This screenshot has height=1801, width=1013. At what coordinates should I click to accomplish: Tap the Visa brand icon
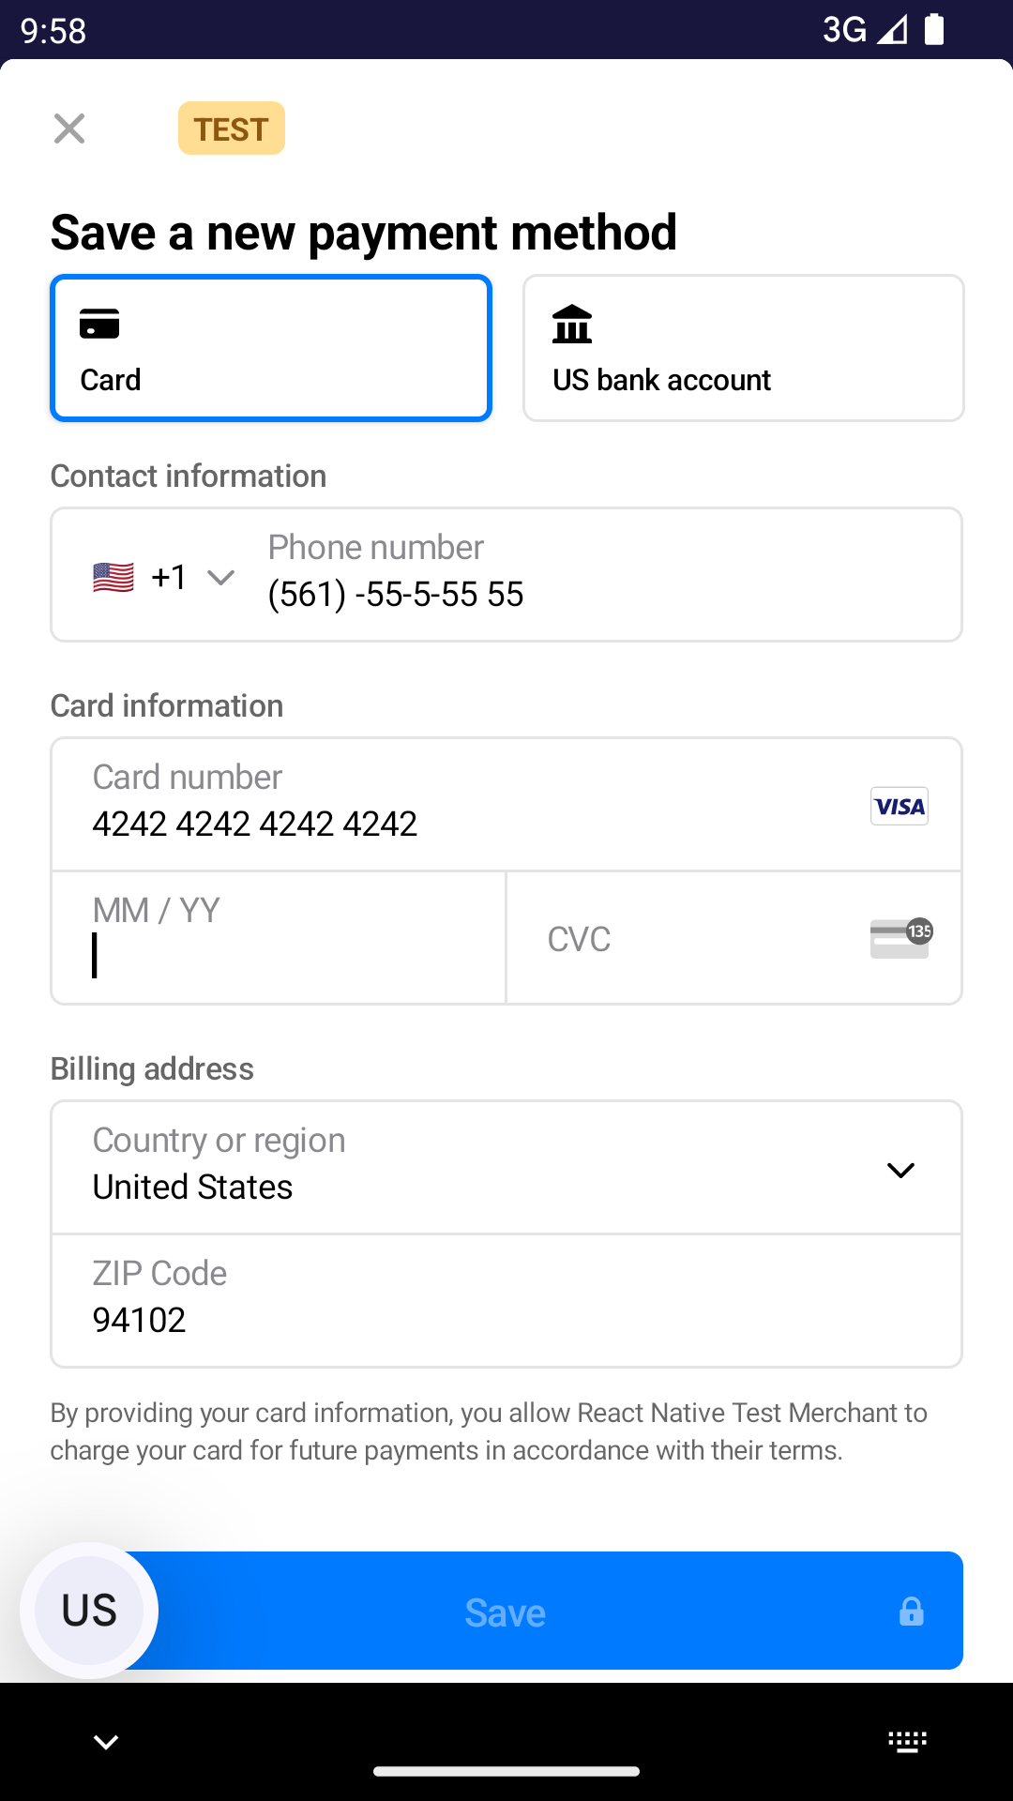[x=899, y=806]
